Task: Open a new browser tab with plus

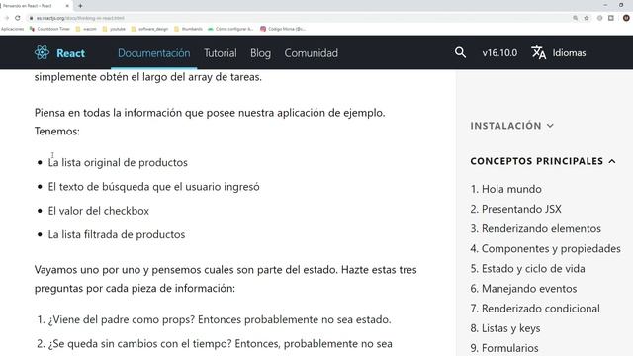Action: [x=80, y=6]
